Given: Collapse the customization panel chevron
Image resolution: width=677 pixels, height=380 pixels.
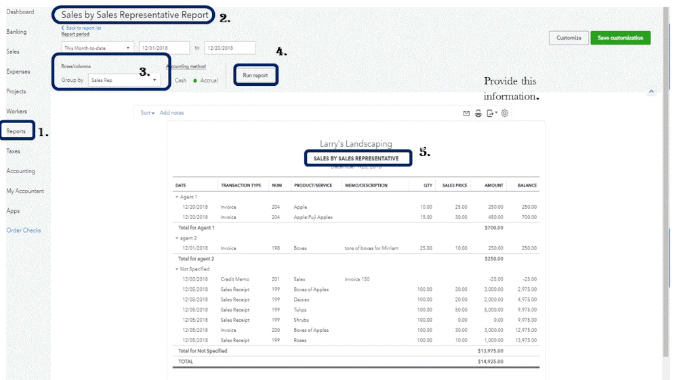Looking at the screenshot, I should pos(651,91).
